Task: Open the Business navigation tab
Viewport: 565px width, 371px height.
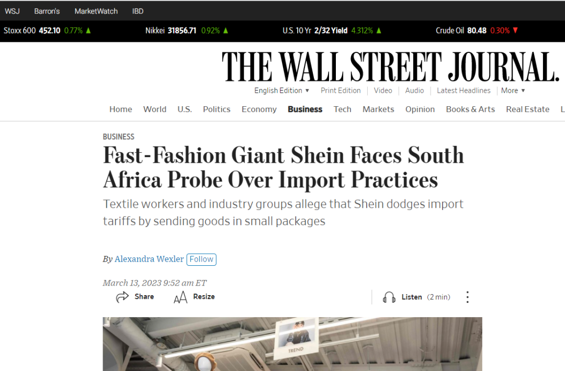Action: coord(305,109)
